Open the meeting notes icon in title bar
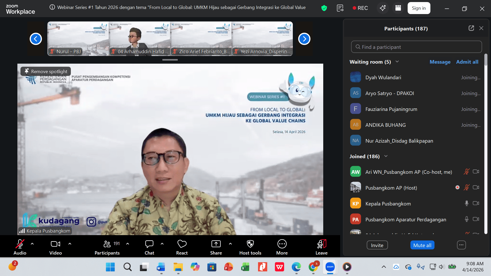This screenshot has width=491, height=276. [x=340, y=8]
